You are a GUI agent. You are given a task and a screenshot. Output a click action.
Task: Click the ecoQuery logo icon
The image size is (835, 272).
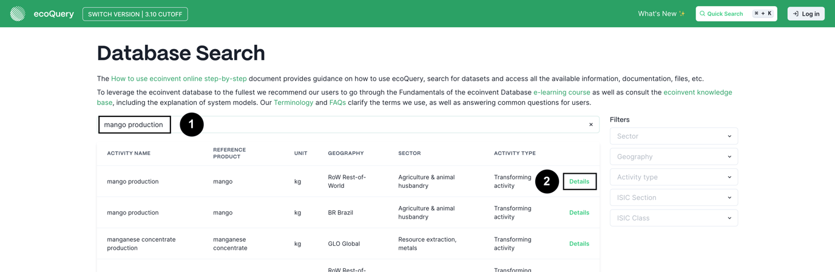(x=18, y=13)
